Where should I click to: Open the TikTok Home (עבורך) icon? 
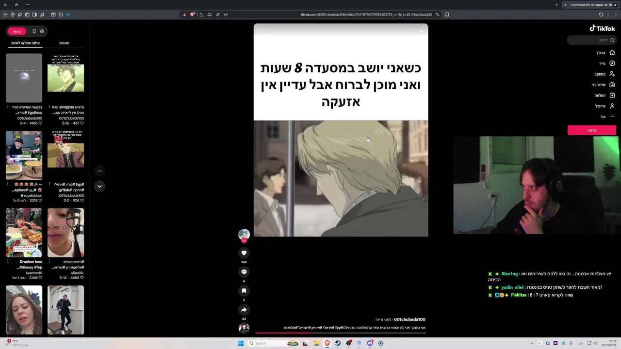pos(612,52)
